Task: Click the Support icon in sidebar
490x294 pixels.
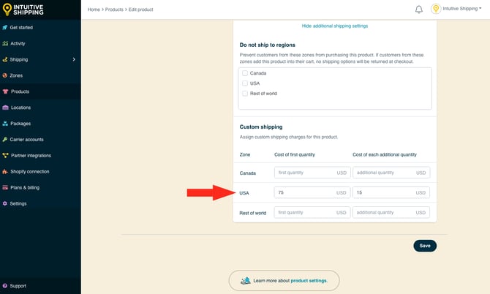Action: 5,286
